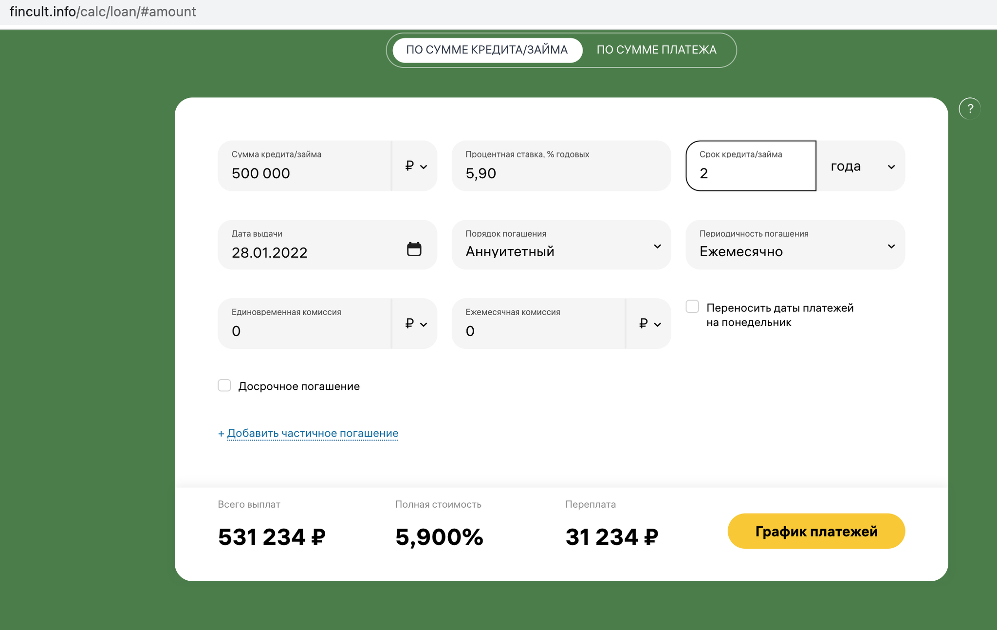The image size is (997, 630).
Task: Click "Добавить частичное погашение" link
Action: click(313, 434)
